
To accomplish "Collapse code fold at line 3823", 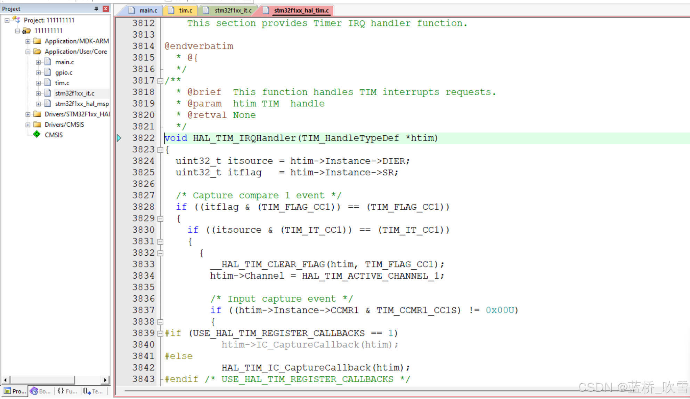I will [160, 150].
